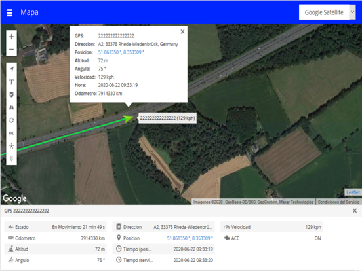Click the green vehicle arrow marker on map
This screenshot has height=271, width=362.
129,118
